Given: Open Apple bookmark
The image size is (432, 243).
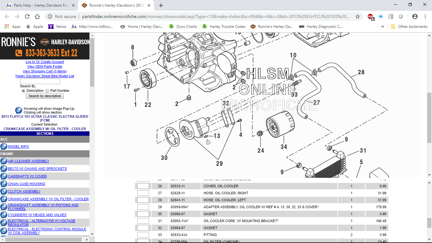Looking at the screenshot, I should coord(34,27).
